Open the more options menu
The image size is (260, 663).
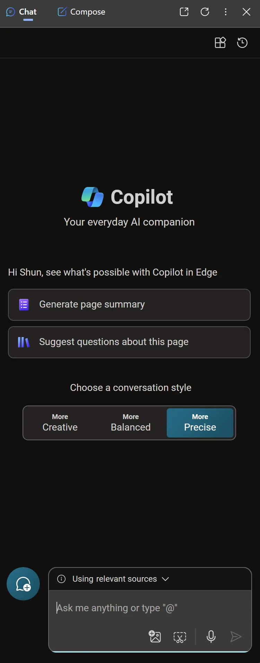click(226, 12)
